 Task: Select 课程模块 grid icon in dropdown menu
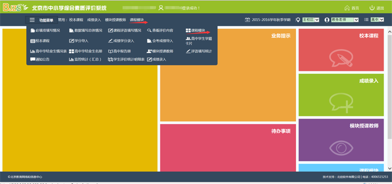(x=188, y=30)
